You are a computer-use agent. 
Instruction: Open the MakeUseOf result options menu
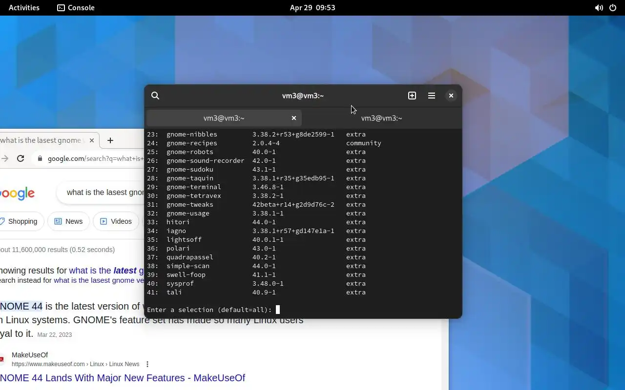(x=147, y=364)
